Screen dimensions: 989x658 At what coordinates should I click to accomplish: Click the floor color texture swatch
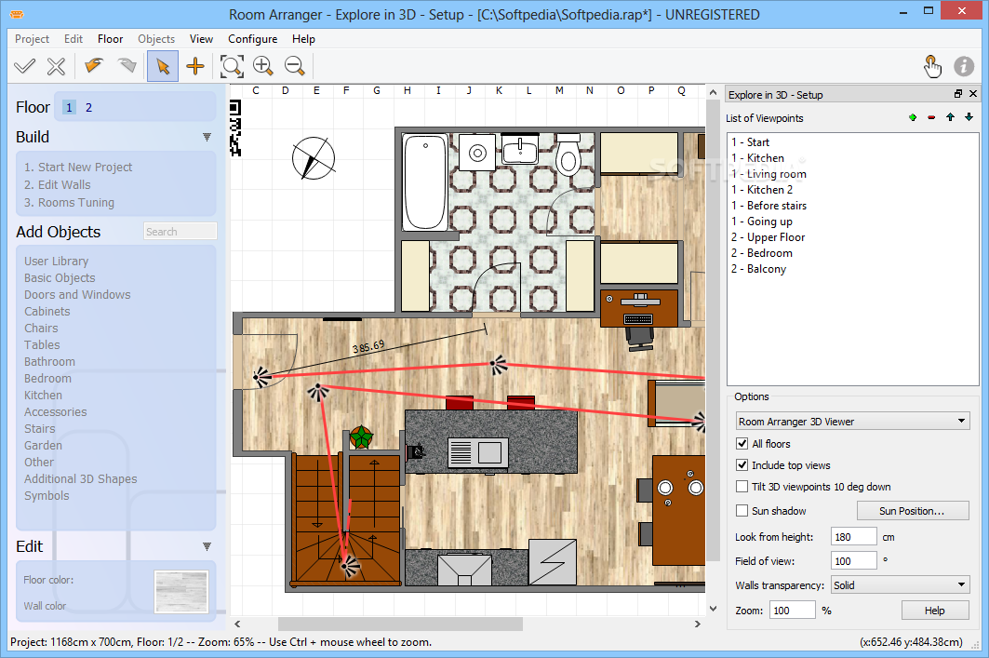181,592
